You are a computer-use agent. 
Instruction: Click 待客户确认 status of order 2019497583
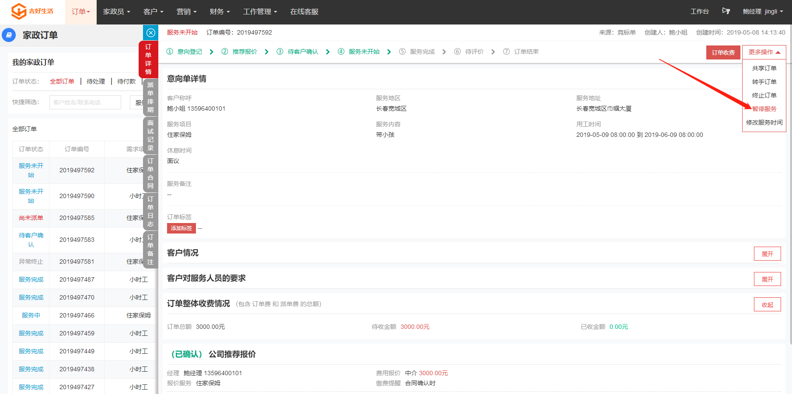coord(31,240)
